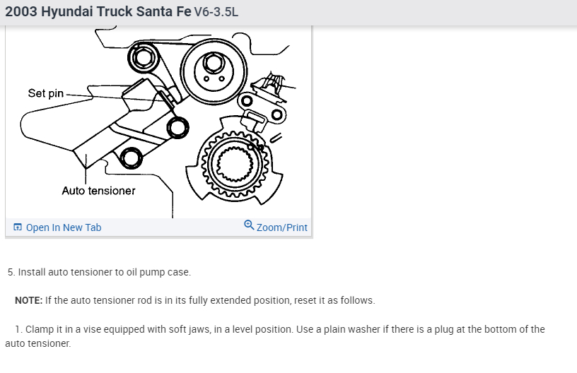Click the auto tensioner diagram image
This screenshot has width=577, height=373.
point(159,120)
